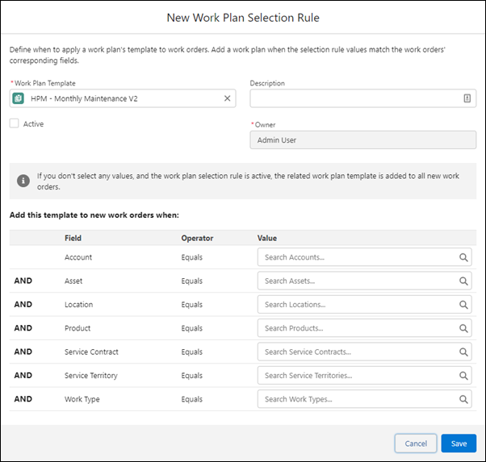
Task: Click the Search Service Contracts magnifier icon
Action: point(463,352)
